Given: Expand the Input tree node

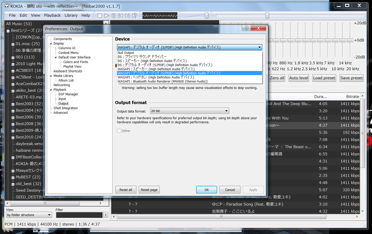Looking at the screenshot, I should pyautogui.click(x=56, y=99).
